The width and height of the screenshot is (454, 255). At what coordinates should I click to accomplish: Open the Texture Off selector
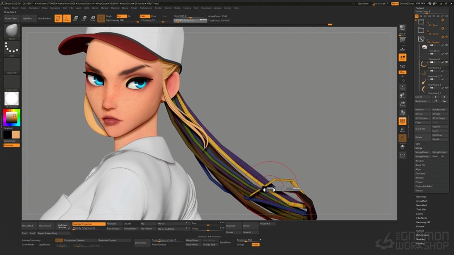point(12,83)
